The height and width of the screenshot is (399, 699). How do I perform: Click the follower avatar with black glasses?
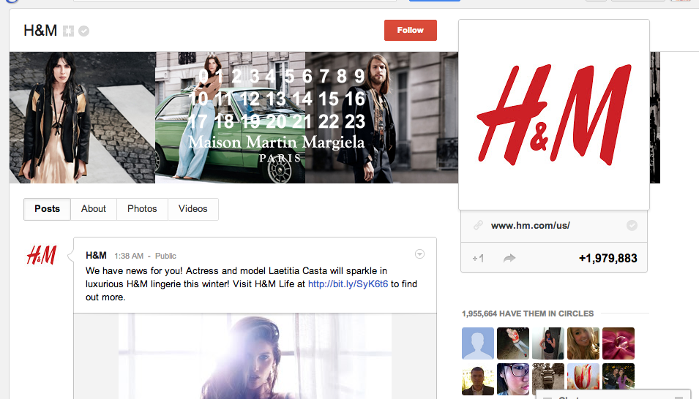[x=513, y=379]
